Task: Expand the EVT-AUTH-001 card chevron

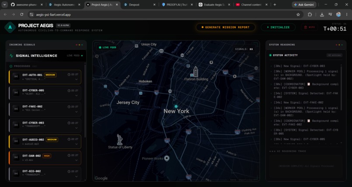Action: click(76, 80)
